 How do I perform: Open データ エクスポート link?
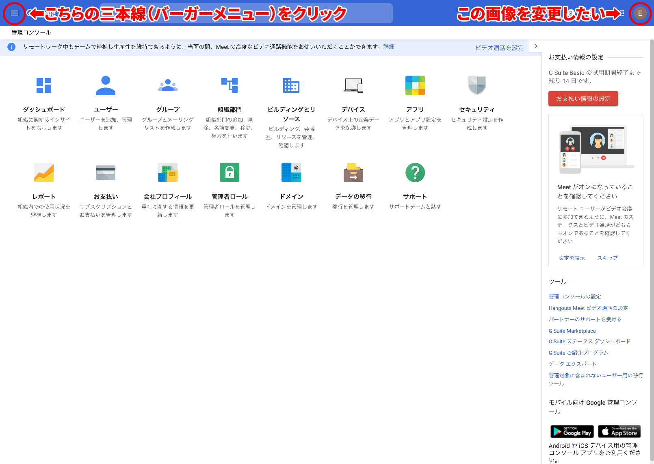point(572,364)
